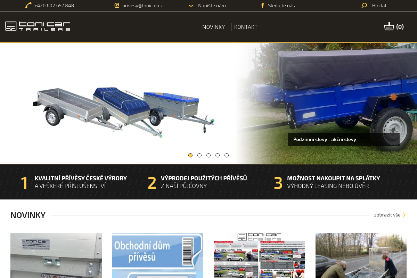The width and height of the screenshot is (417, 278).
Task: Click the phone icon in the top bar
Action: (28, 6)
